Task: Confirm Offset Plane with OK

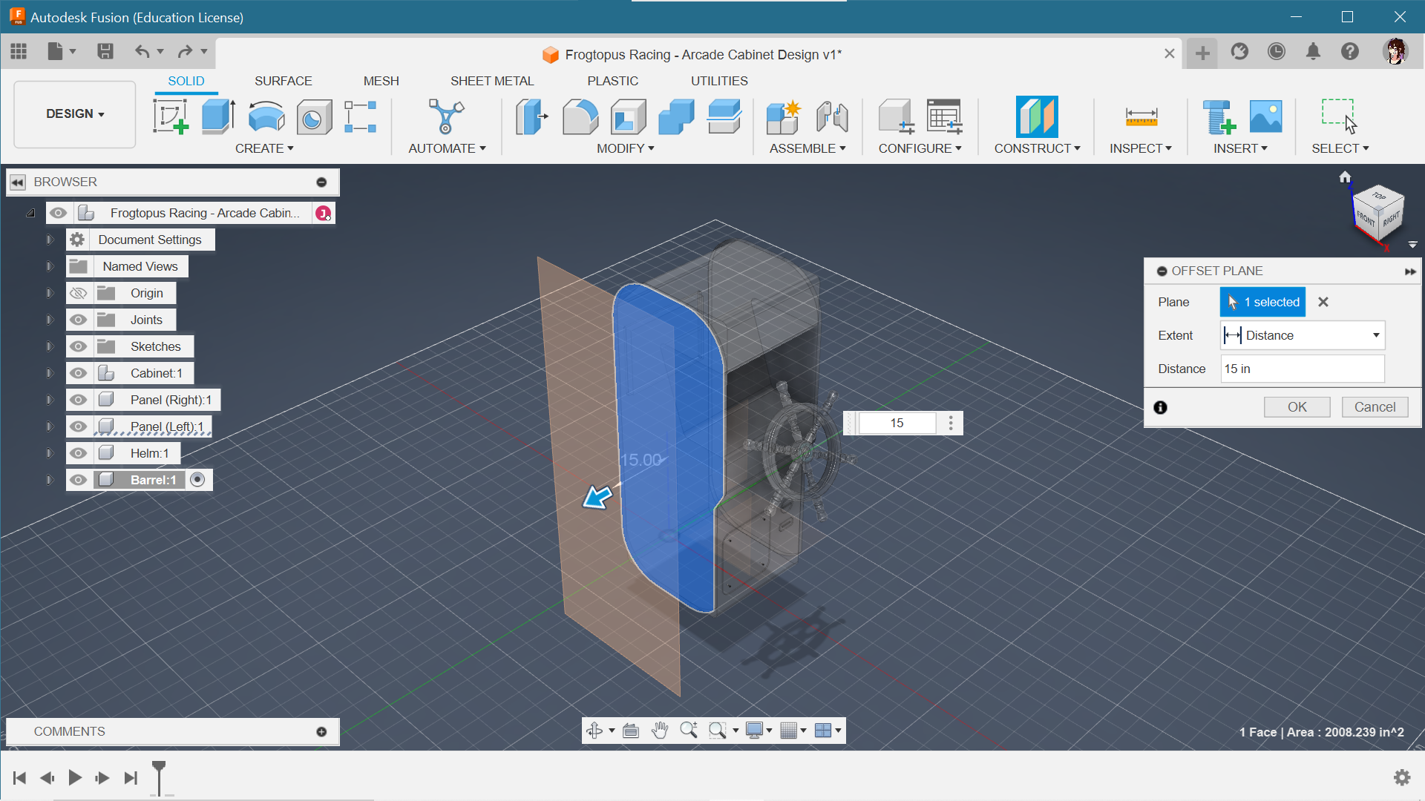Action: pos(1297,407)
